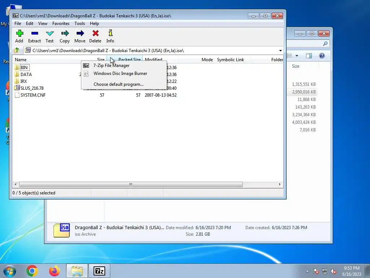The width and height of the screenshot is (370, 278).
Task: Sort by Packed Size column header
Action: click(x=125, y=59)
